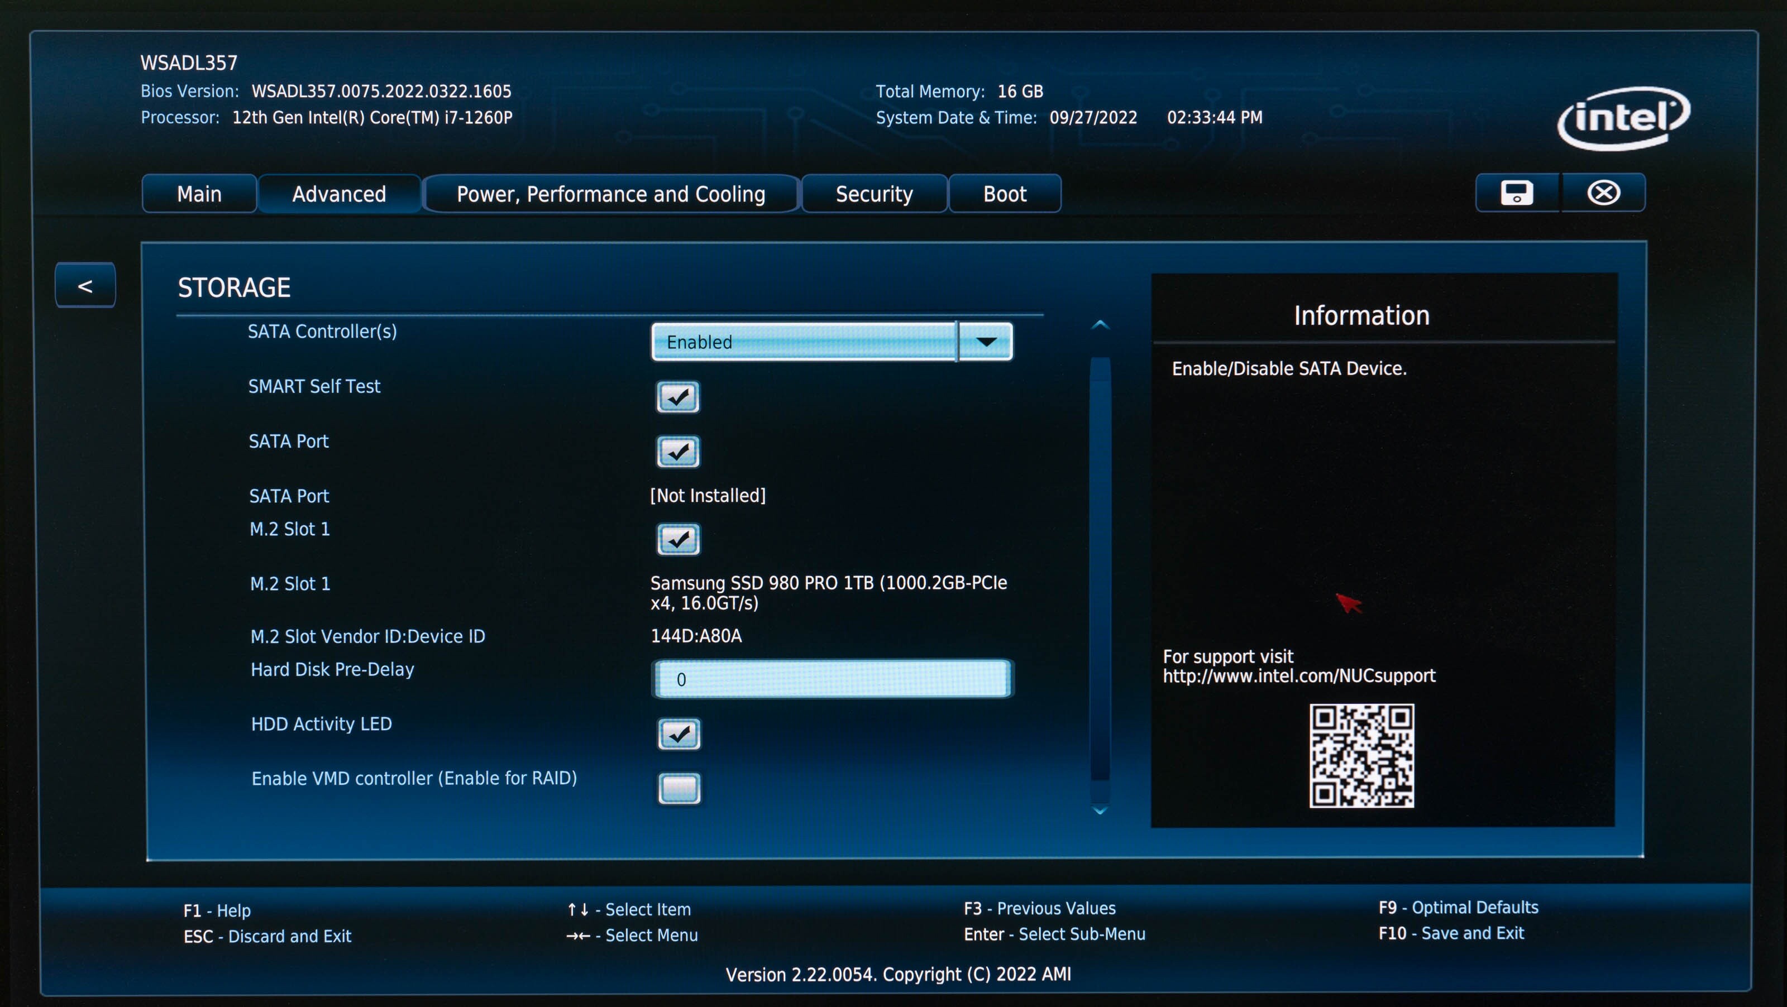Uncheck the SATA Port checkbox
1787x1007 pixels.
pyautogui.click(x=678, y=452)
